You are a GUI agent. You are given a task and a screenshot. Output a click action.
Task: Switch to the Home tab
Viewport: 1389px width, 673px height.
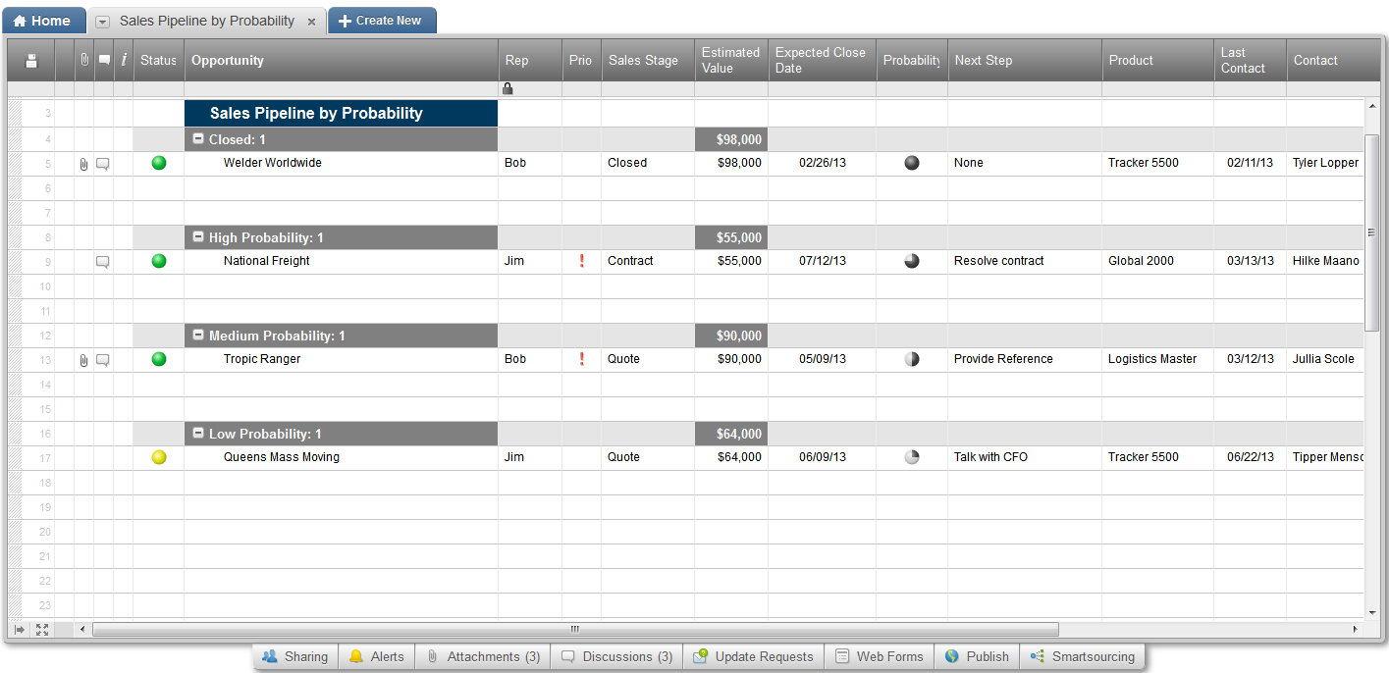[x=42, y=21]
